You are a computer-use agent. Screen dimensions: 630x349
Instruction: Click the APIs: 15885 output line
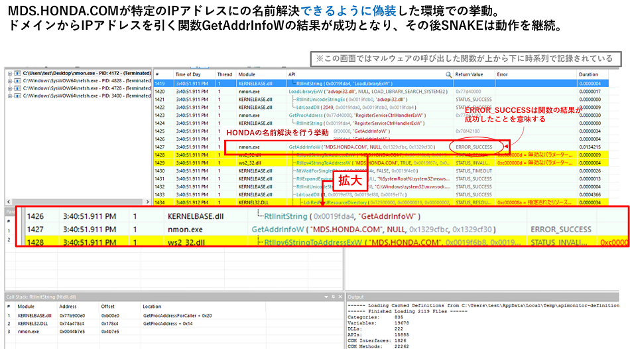tap(378, 334)
